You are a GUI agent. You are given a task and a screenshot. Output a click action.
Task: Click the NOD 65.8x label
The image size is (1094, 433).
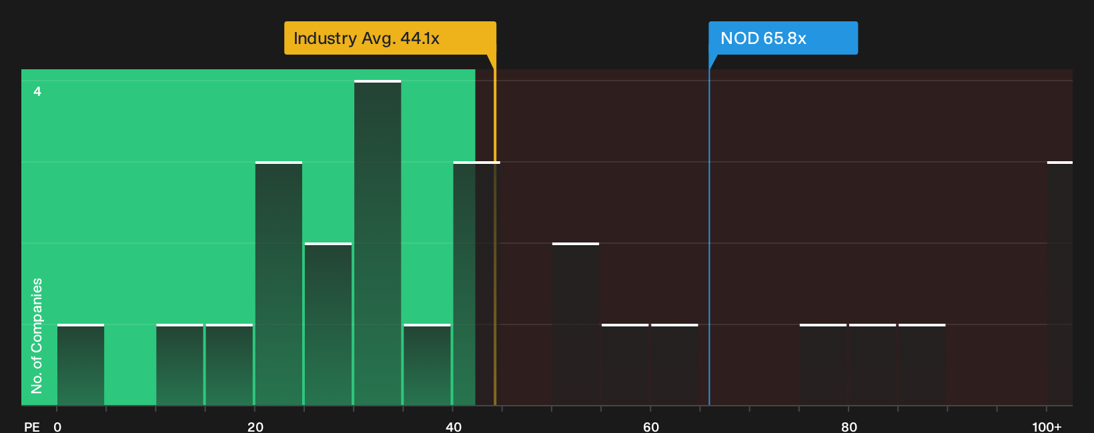pos(783,38)
